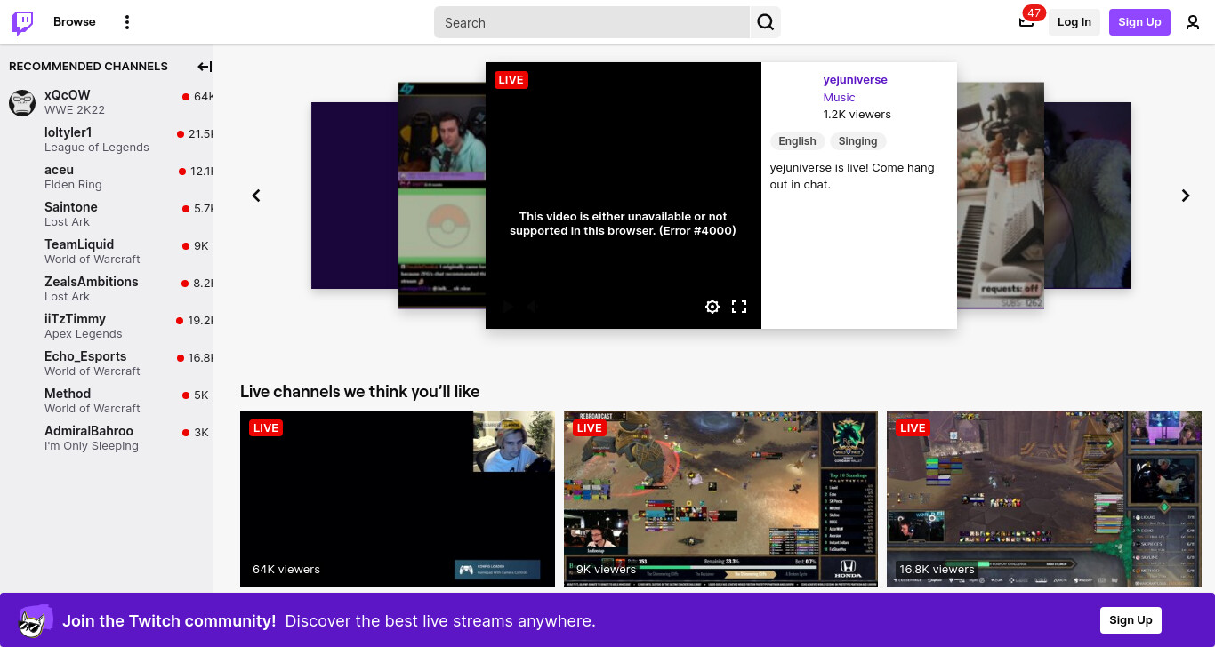Click the far-left purple carousel card

tap(354, 196)
